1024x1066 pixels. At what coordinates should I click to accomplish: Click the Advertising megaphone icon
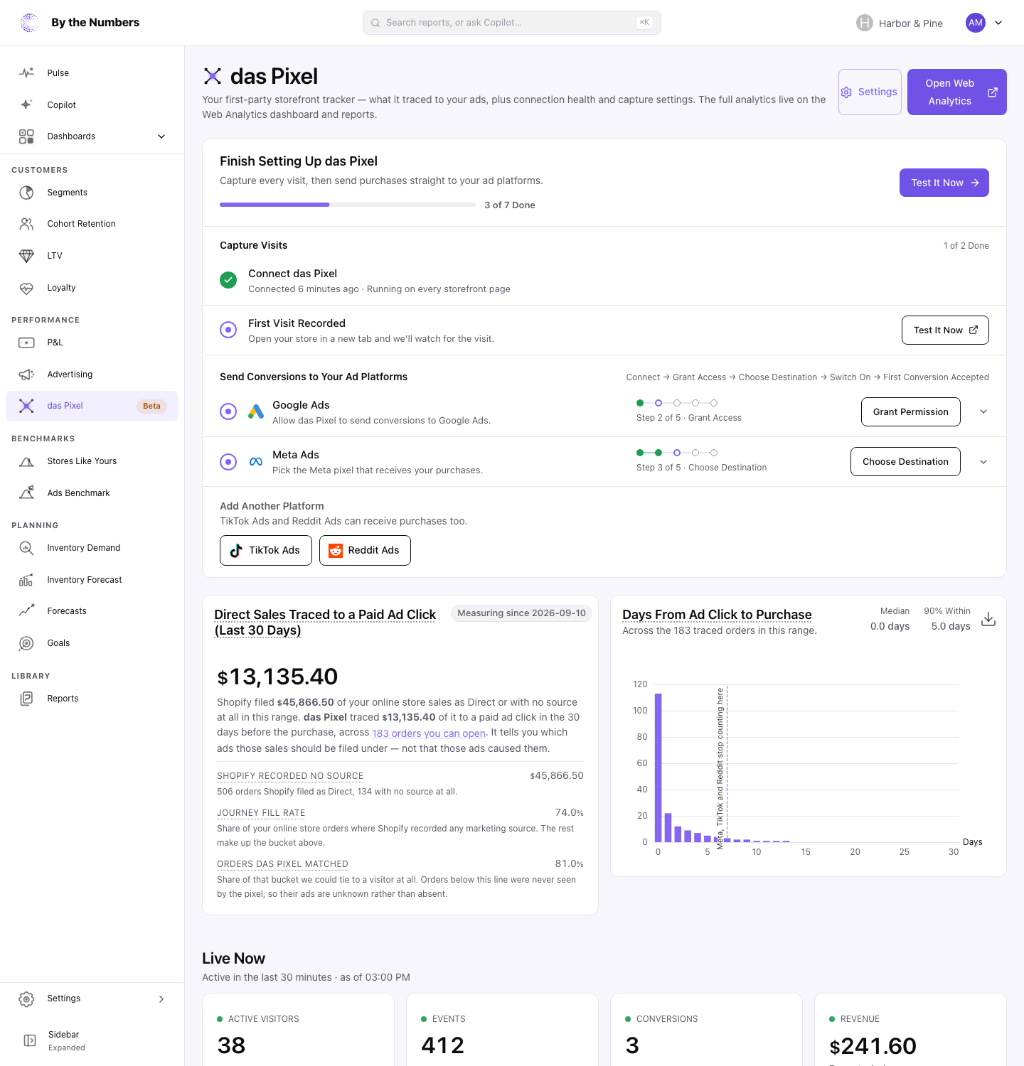[26, 375]
